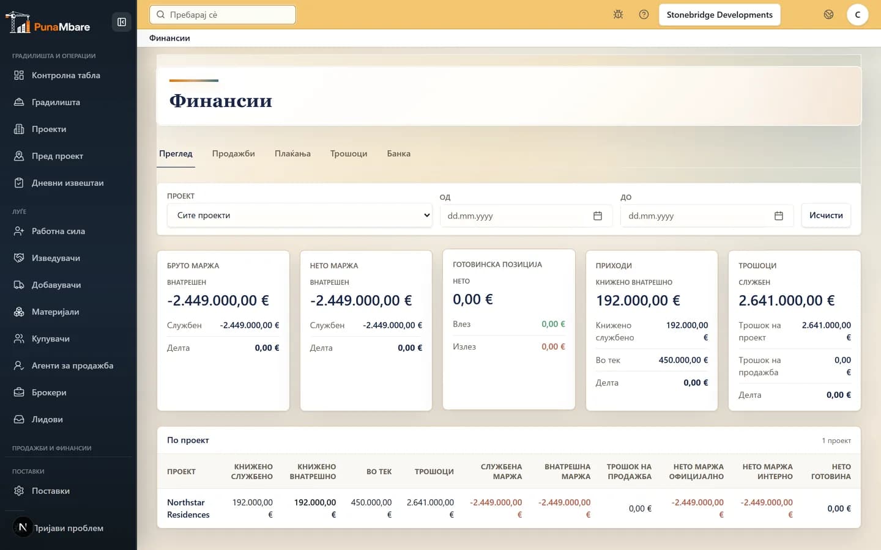The width and height of the screenshot is (881, 550).
Task: Click НЕТО МАРЖА ОФИЦИЈАЛНО column header
Action: click(696, 472)
